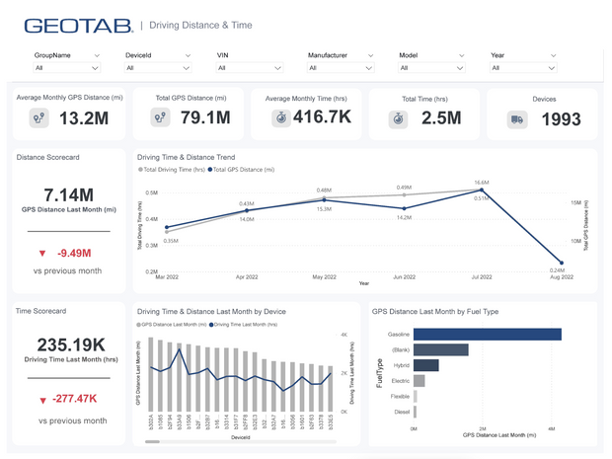The image size is (612, 459).
Task: Open the GroupName filter dropdown
Action: [66, 68]
